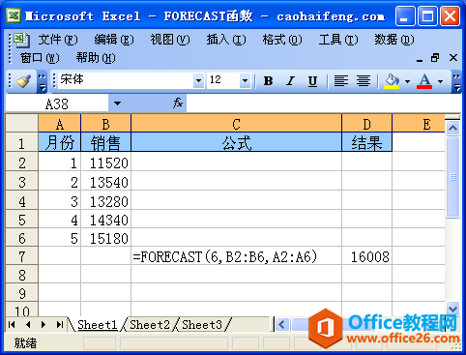
Task: Close the Excel application window
Action: point(450,15)
